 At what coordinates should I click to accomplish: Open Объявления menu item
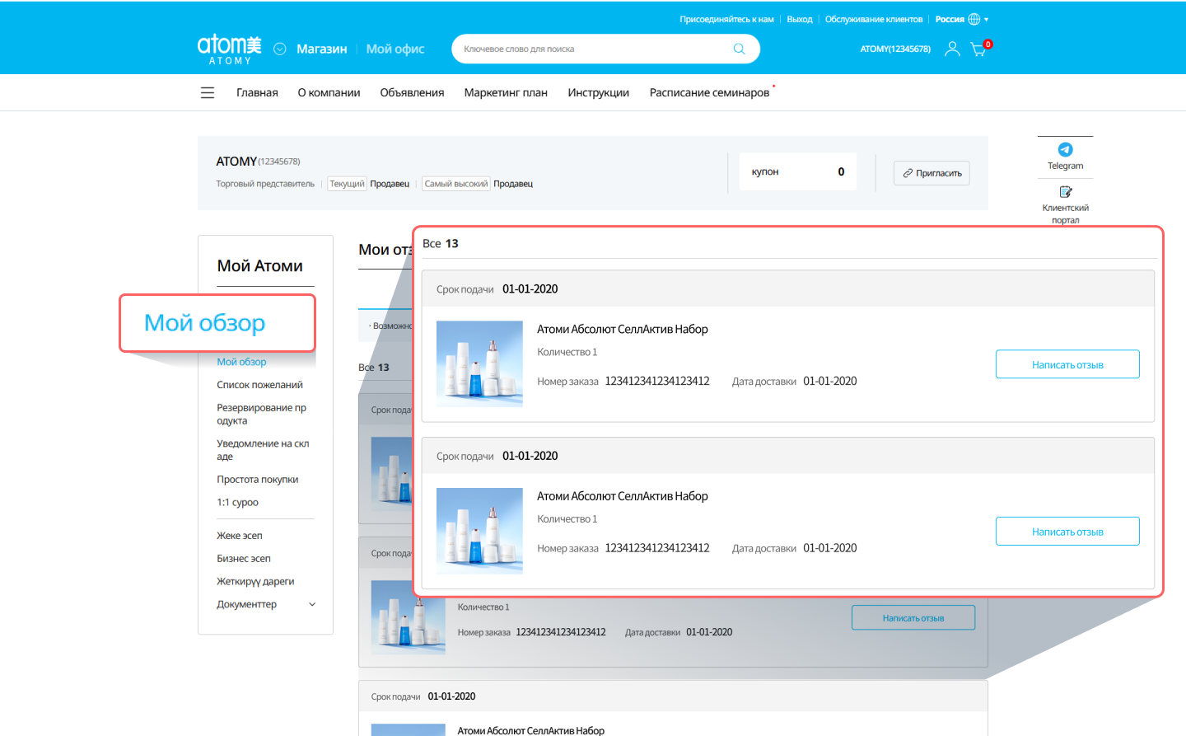pyautogui.click(x=412, y=92)
